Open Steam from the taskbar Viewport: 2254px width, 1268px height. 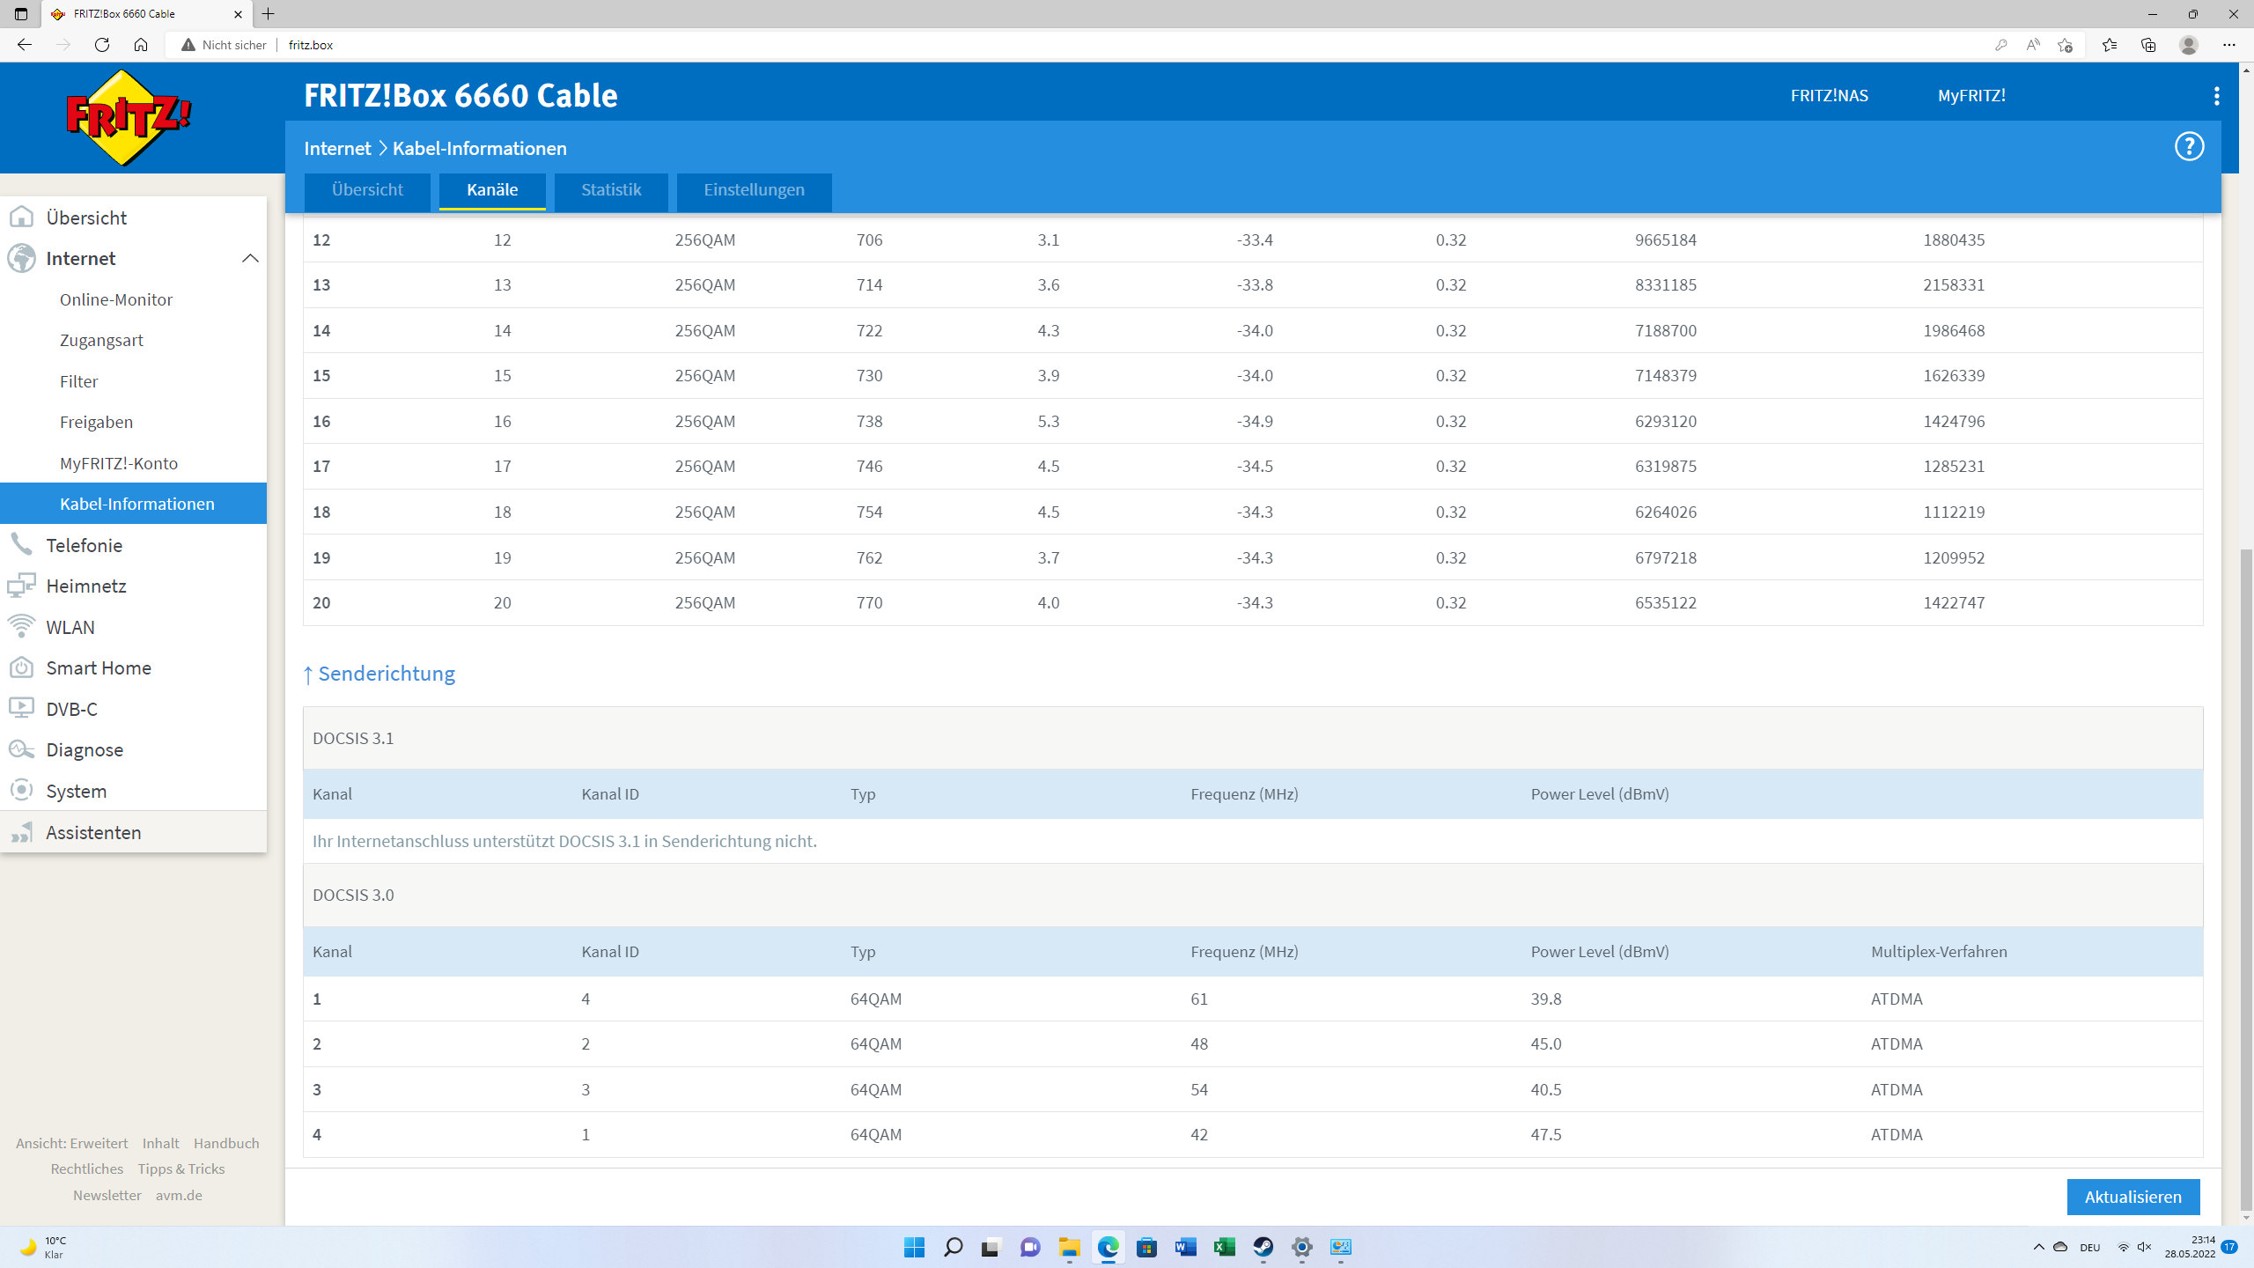[1263, 1247]
